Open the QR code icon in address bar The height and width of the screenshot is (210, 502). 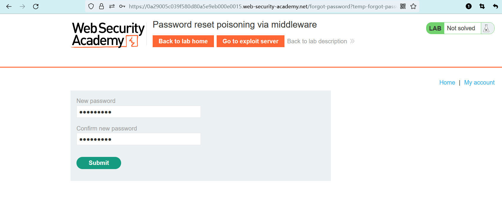tap(403, 7)
